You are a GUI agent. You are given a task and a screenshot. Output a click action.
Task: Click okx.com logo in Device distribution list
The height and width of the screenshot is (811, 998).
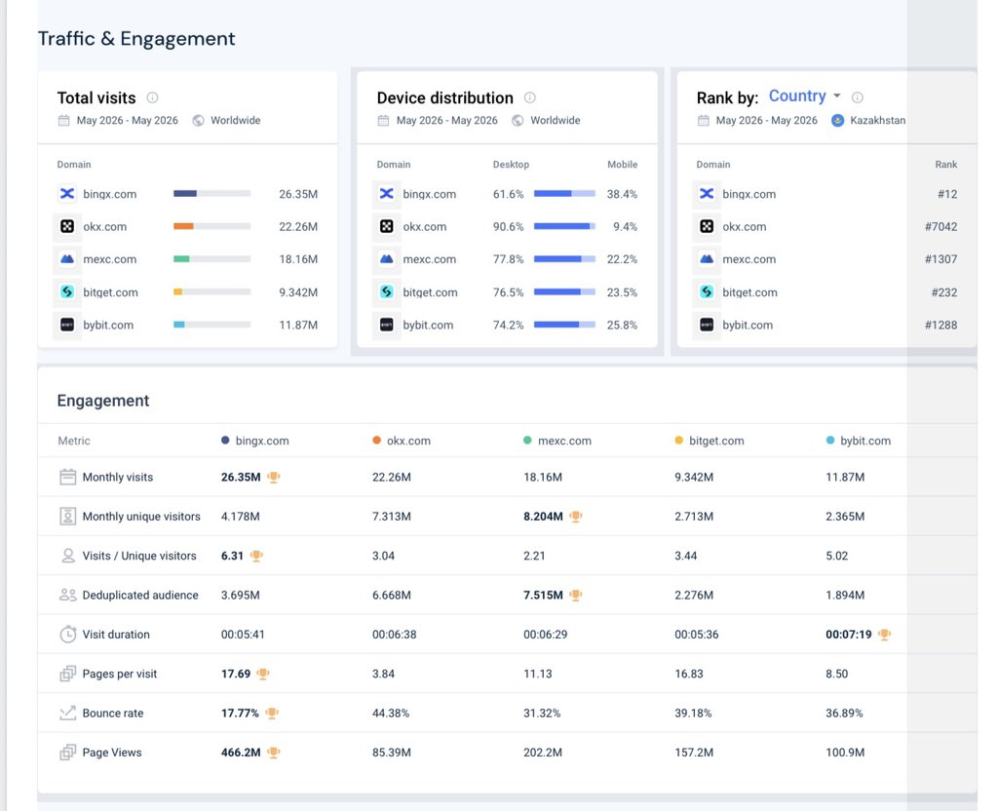[386, 226]
